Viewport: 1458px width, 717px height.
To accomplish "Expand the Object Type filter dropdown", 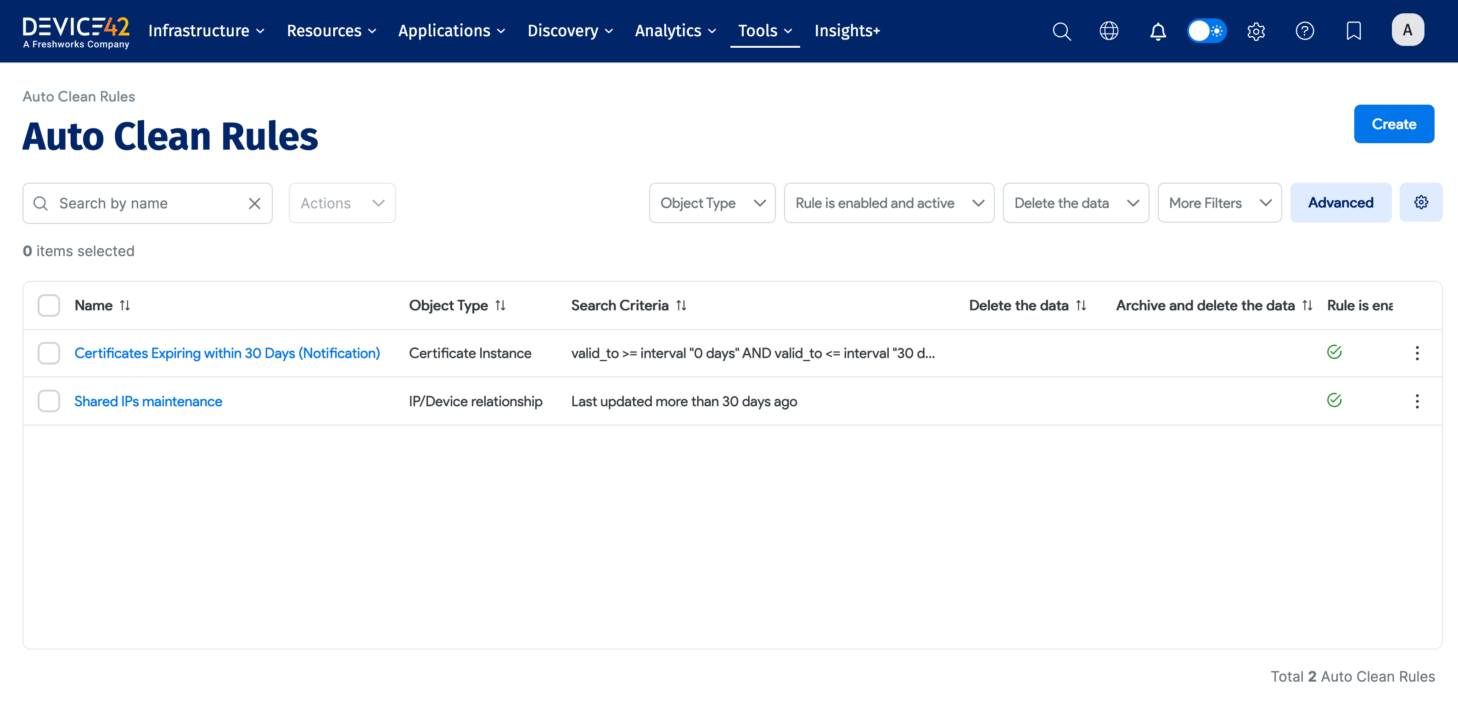I will click(712, 203).
